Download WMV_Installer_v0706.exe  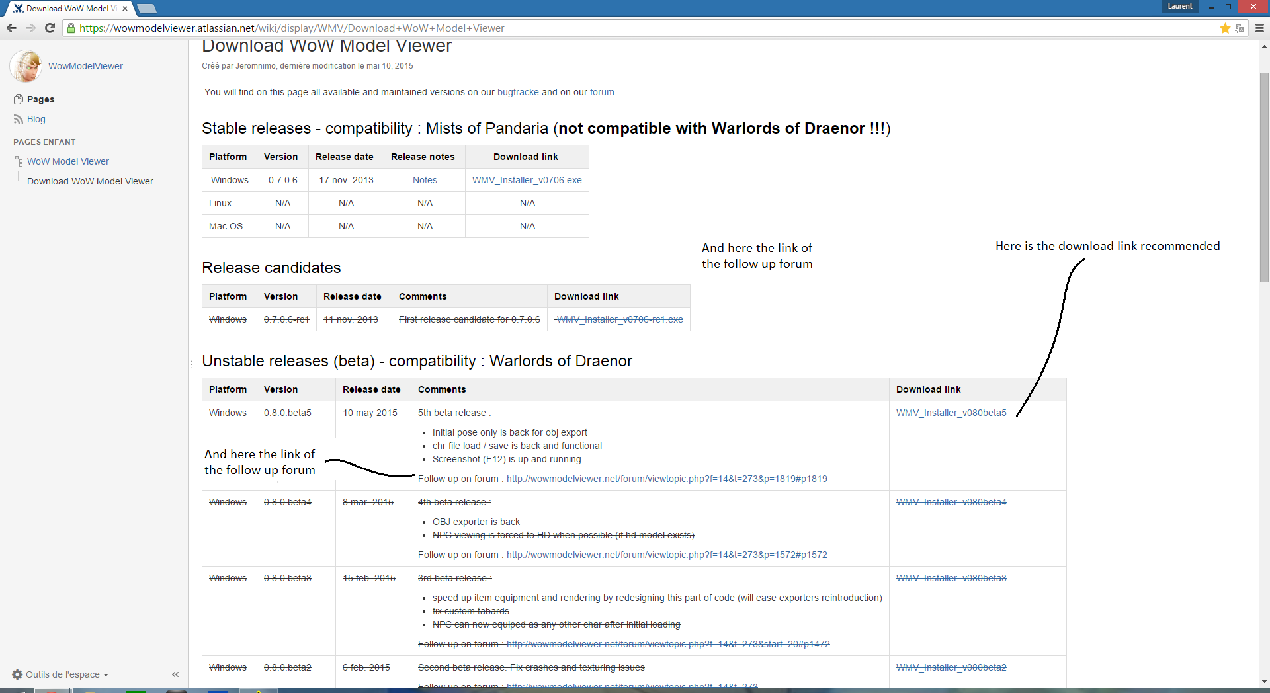click(x=527, y=180)
